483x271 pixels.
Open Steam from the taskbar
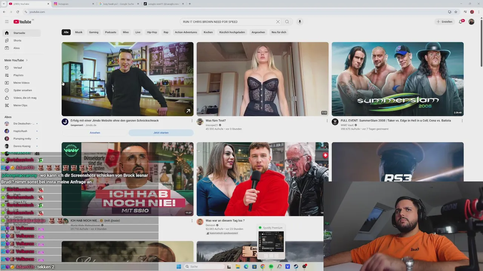coord(296,266)
